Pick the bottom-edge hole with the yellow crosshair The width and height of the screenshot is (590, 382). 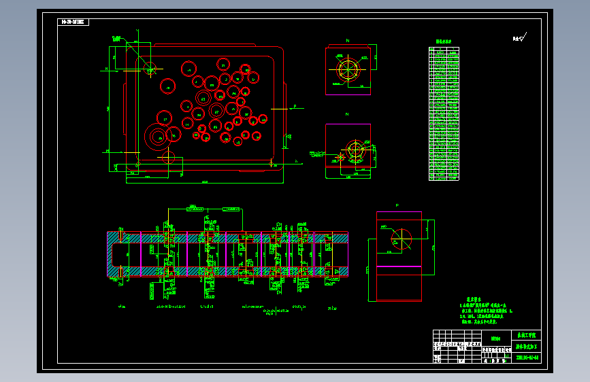pyautogui.click(x=168, y=157)
